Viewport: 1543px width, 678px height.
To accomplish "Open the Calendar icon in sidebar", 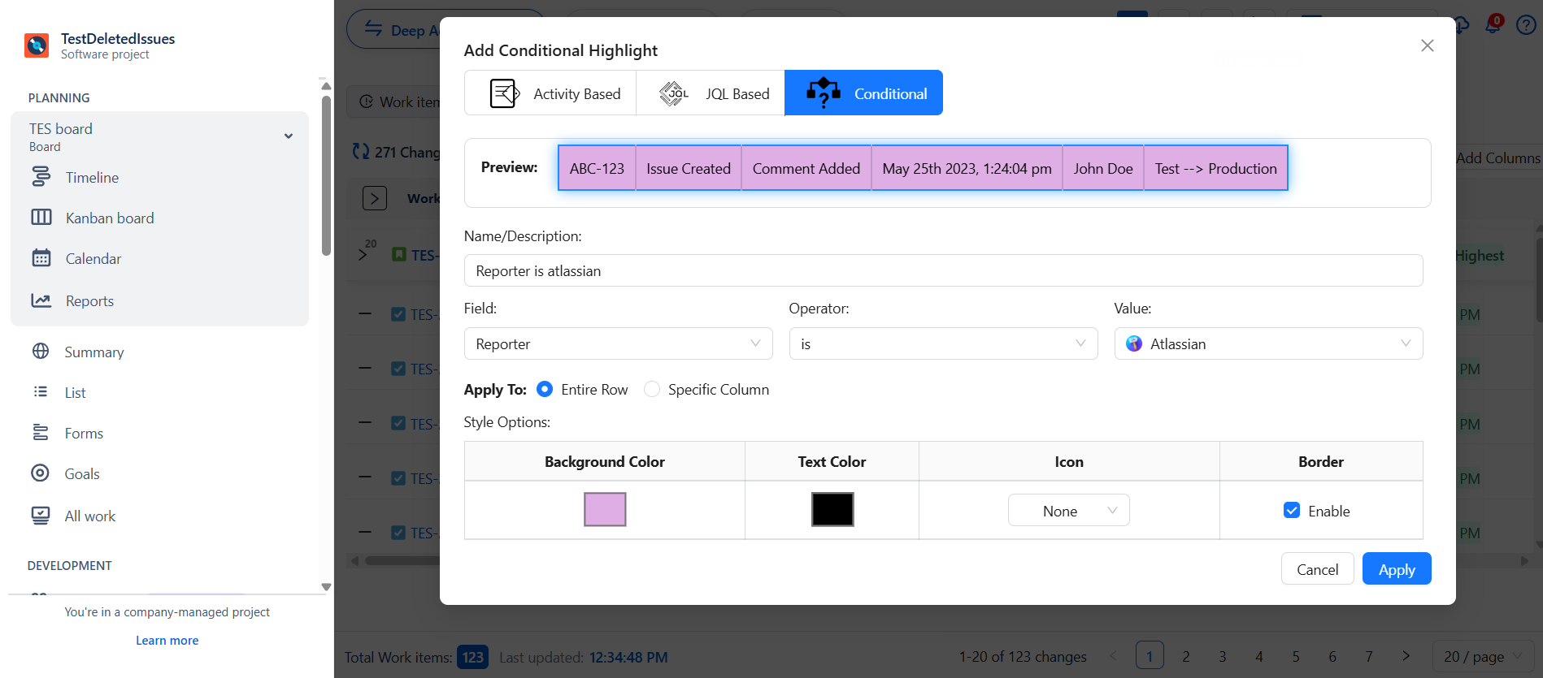I will click(41, 258).
